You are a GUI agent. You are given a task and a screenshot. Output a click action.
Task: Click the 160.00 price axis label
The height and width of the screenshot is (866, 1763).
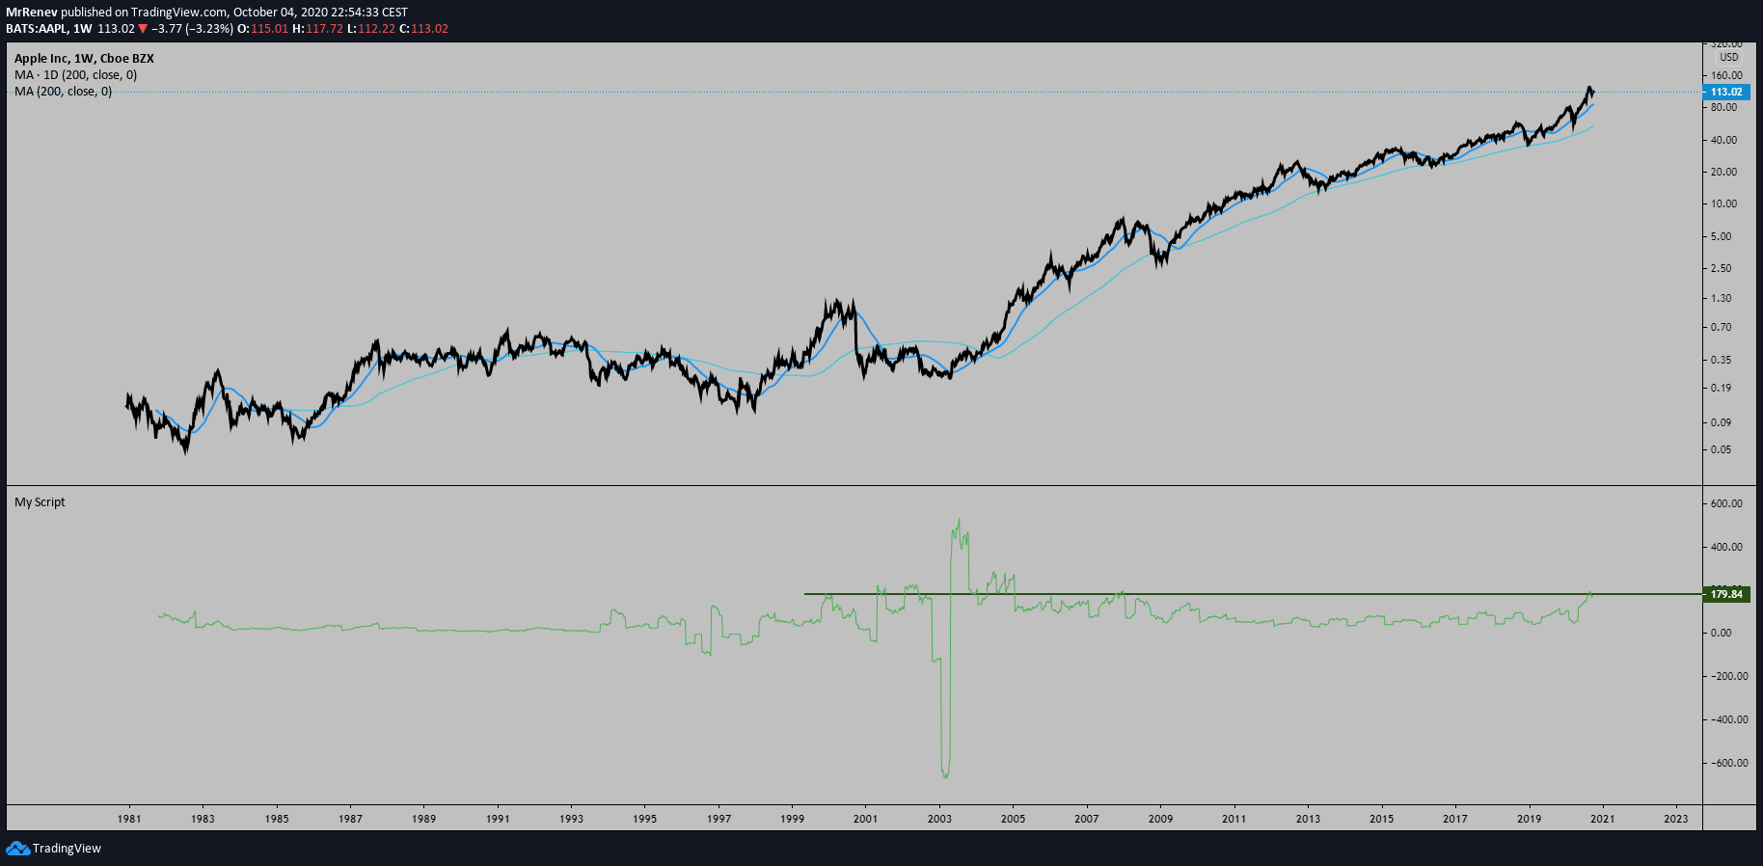[1726, 75]
